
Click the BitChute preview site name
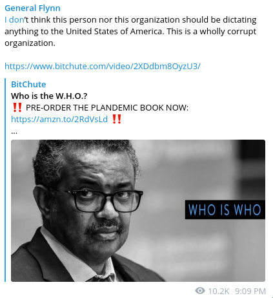(x=28, y=84)
